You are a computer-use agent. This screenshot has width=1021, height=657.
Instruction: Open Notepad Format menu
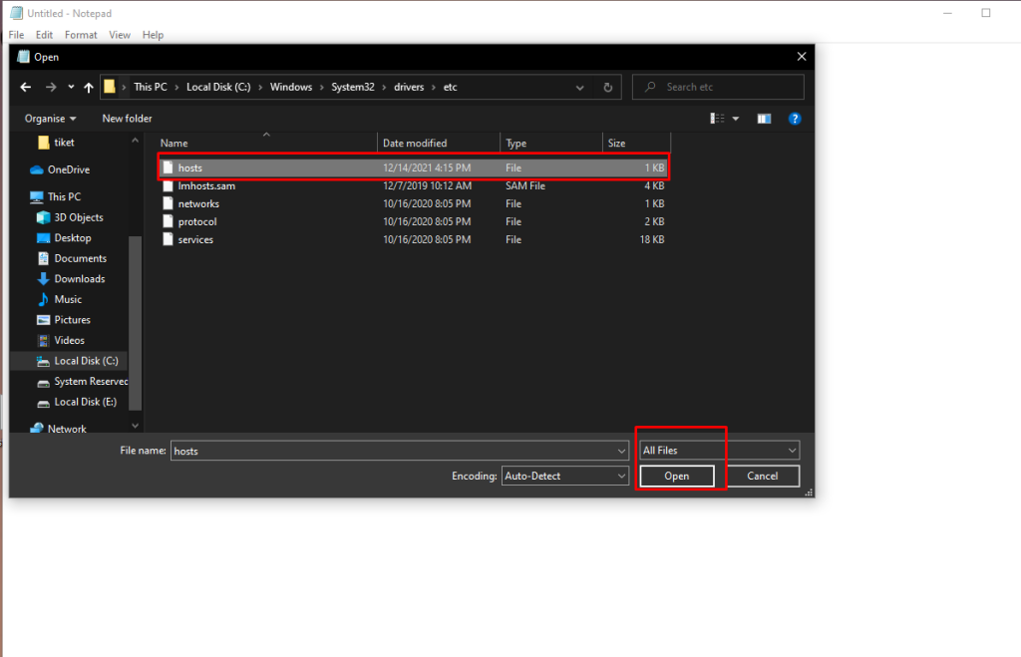tap(81, 35)
